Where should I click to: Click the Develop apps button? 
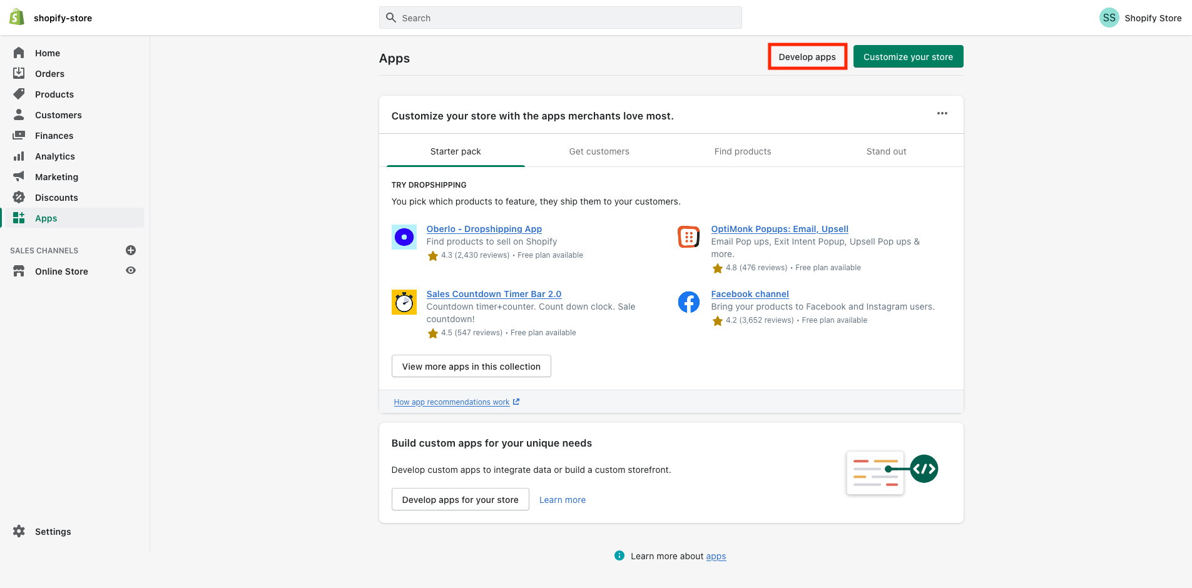(x=807, y=57)
